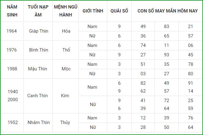Select the 1988 birth year cell
The width and height of the screenshot is (203, 135).
12,69
